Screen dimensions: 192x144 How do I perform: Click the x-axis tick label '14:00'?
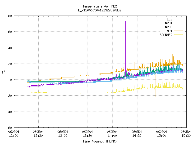[112, 136]
